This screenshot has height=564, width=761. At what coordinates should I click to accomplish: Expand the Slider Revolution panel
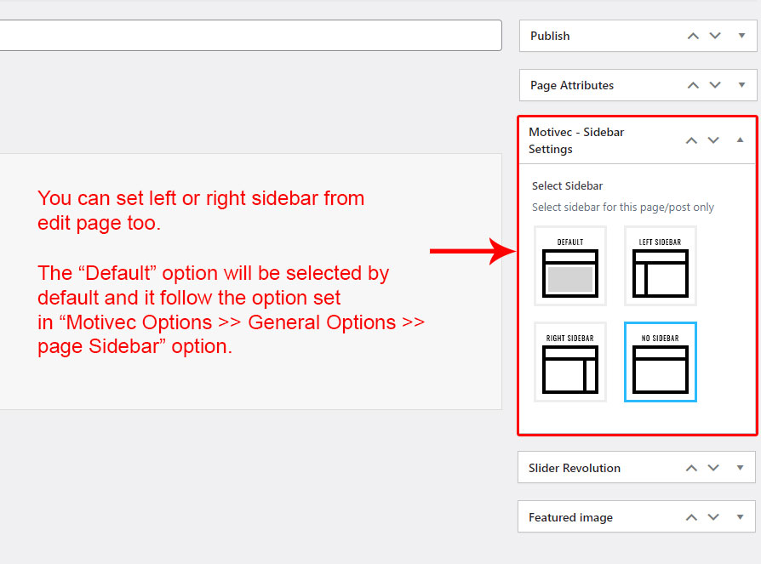pyautogui.click(x=740, y=468)
